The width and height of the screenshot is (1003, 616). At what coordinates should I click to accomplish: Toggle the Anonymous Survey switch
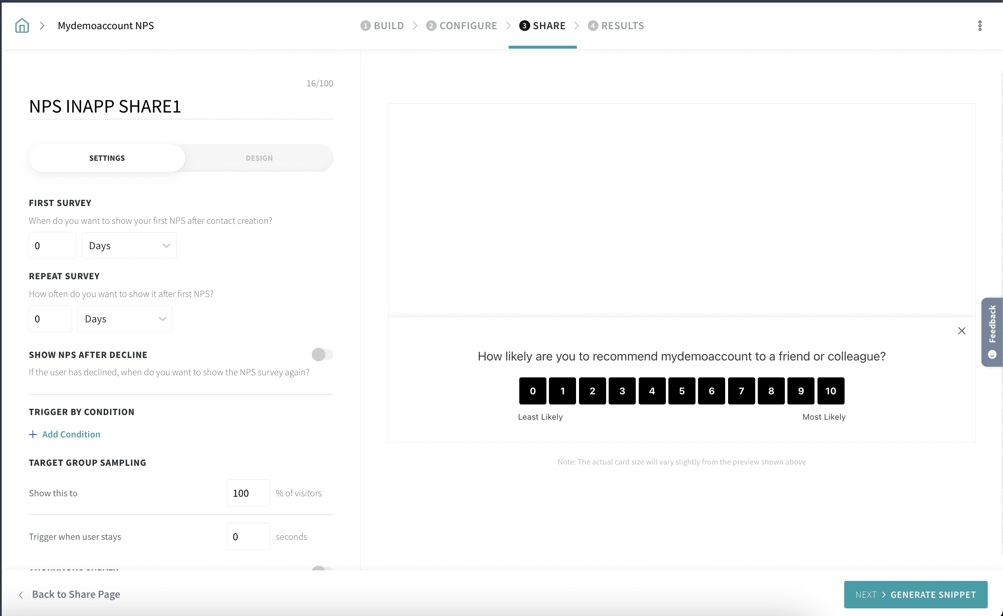tap(322, 568)
